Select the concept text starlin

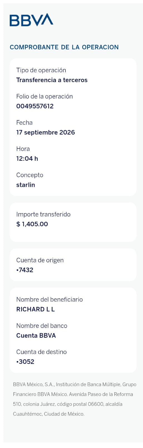click(26, 185)
